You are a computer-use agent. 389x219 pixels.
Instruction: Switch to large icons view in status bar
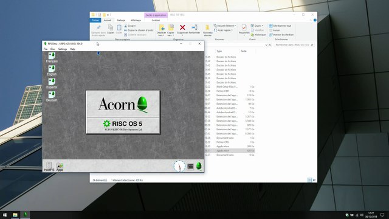pyautogui.click(x=314, y=180)
